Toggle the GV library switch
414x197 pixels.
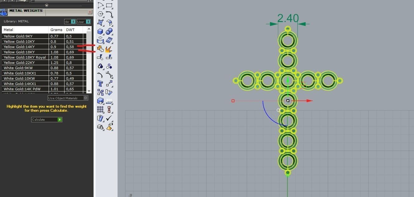[70, 22]
